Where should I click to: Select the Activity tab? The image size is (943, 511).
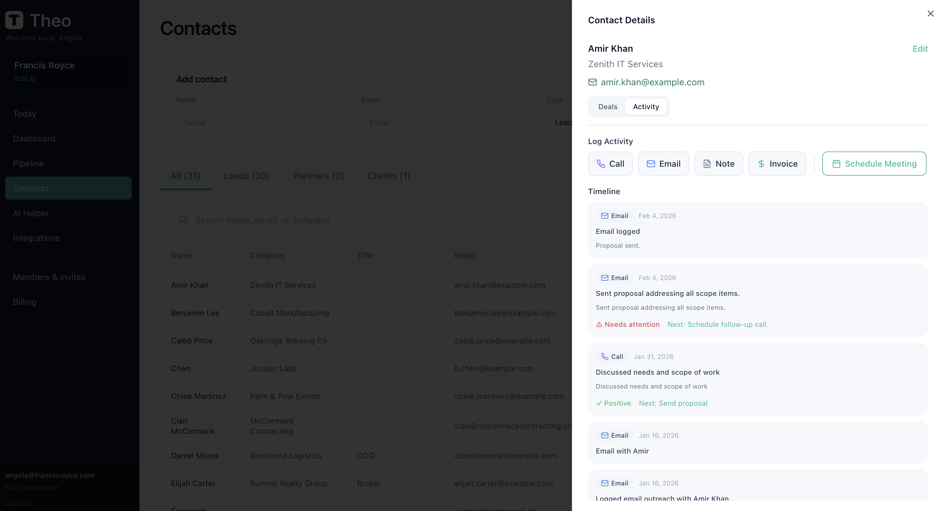[x=646, y=107]
